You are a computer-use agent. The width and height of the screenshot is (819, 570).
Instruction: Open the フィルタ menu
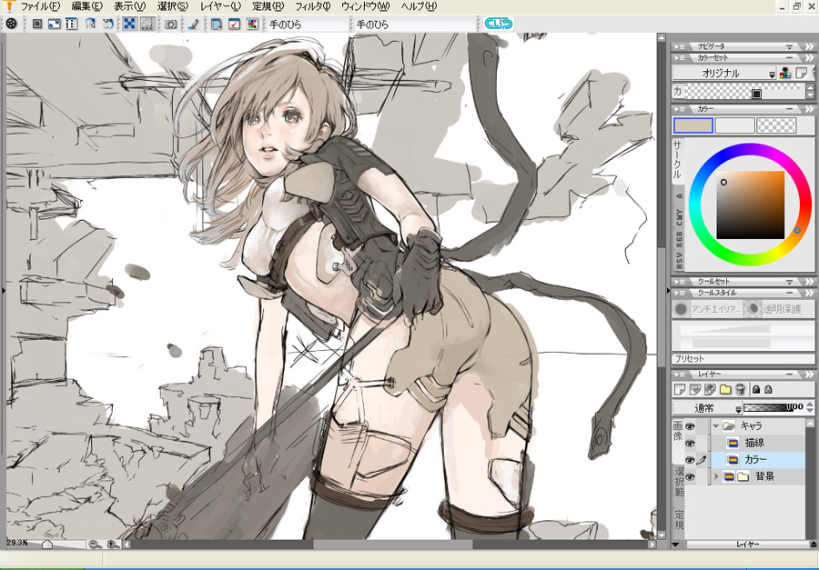tap(312, 6)
